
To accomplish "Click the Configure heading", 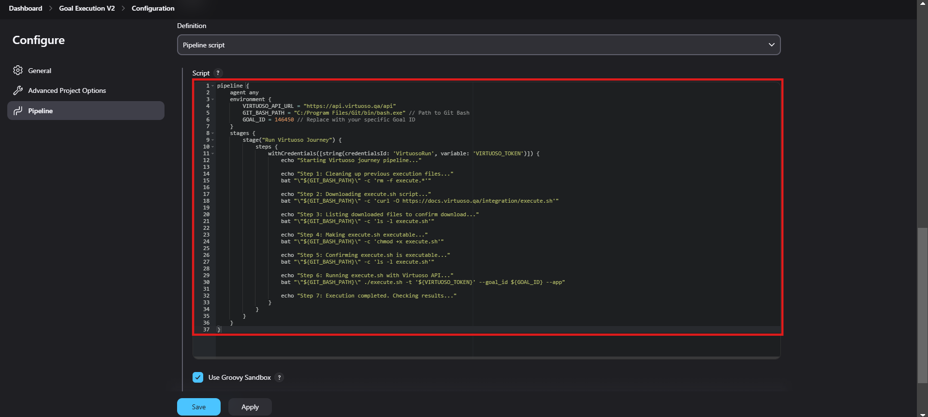I will [x=39, y=40].
